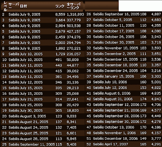
Task: Select all-server rank 34,496
Action: [x=72, y=77]
